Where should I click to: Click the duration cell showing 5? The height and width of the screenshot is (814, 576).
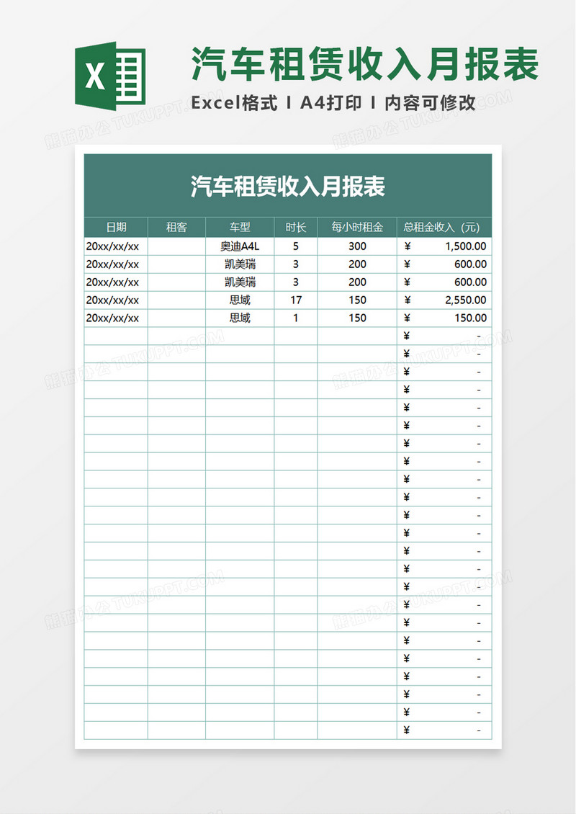pyautogui.click(x=296, y=246)
